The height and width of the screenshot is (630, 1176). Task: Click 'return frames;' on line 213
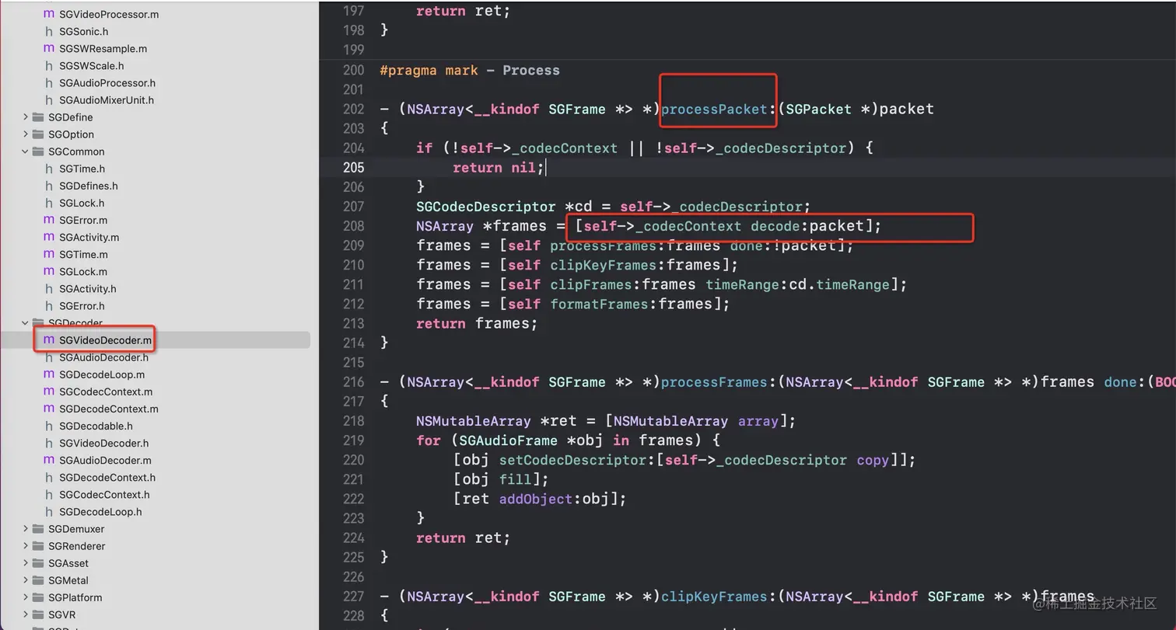(476, 323)
